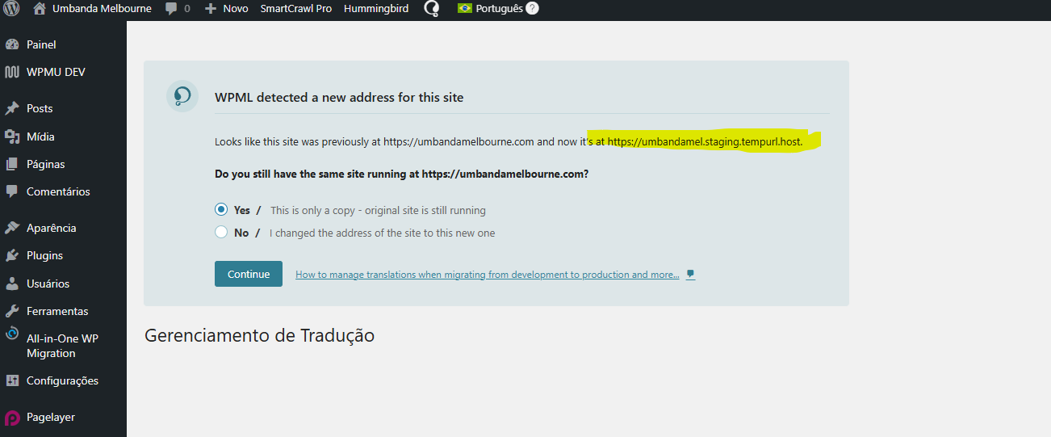Click the plus icon next to Novo
Viewport: 1051px width, 437px height.
point(211,9)
